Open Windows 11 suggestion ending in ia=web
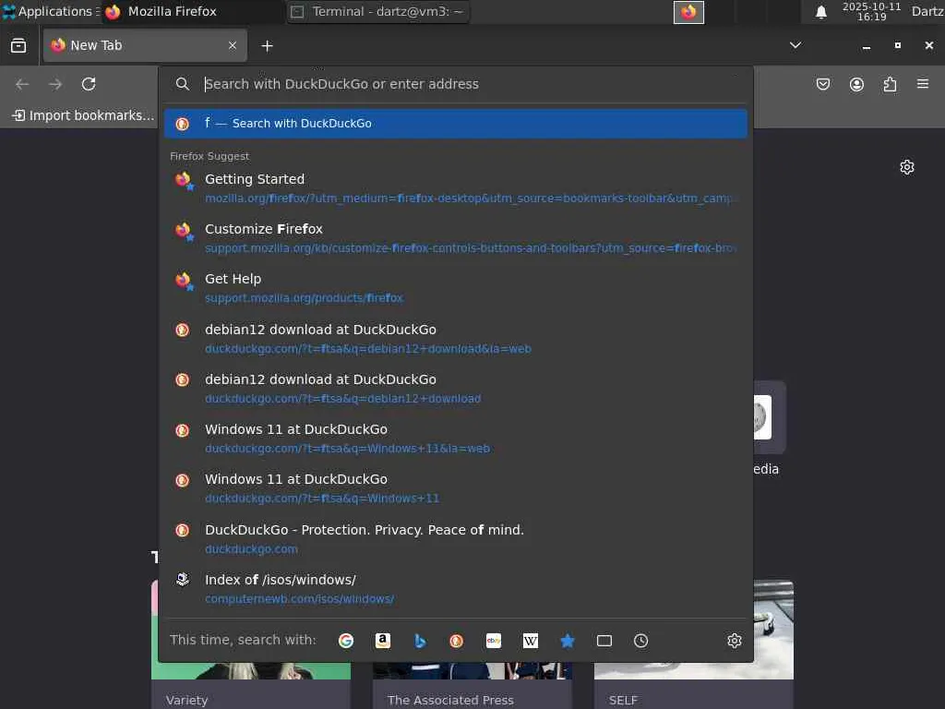 (x=456, y=439)
